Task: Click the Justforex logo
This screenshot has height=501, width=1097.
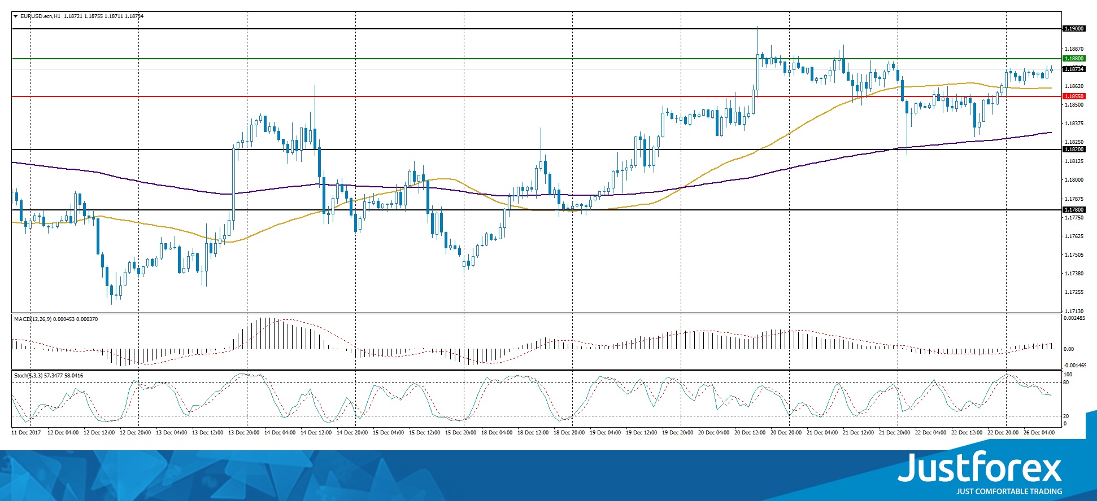Action: click(x=980, y=468)
